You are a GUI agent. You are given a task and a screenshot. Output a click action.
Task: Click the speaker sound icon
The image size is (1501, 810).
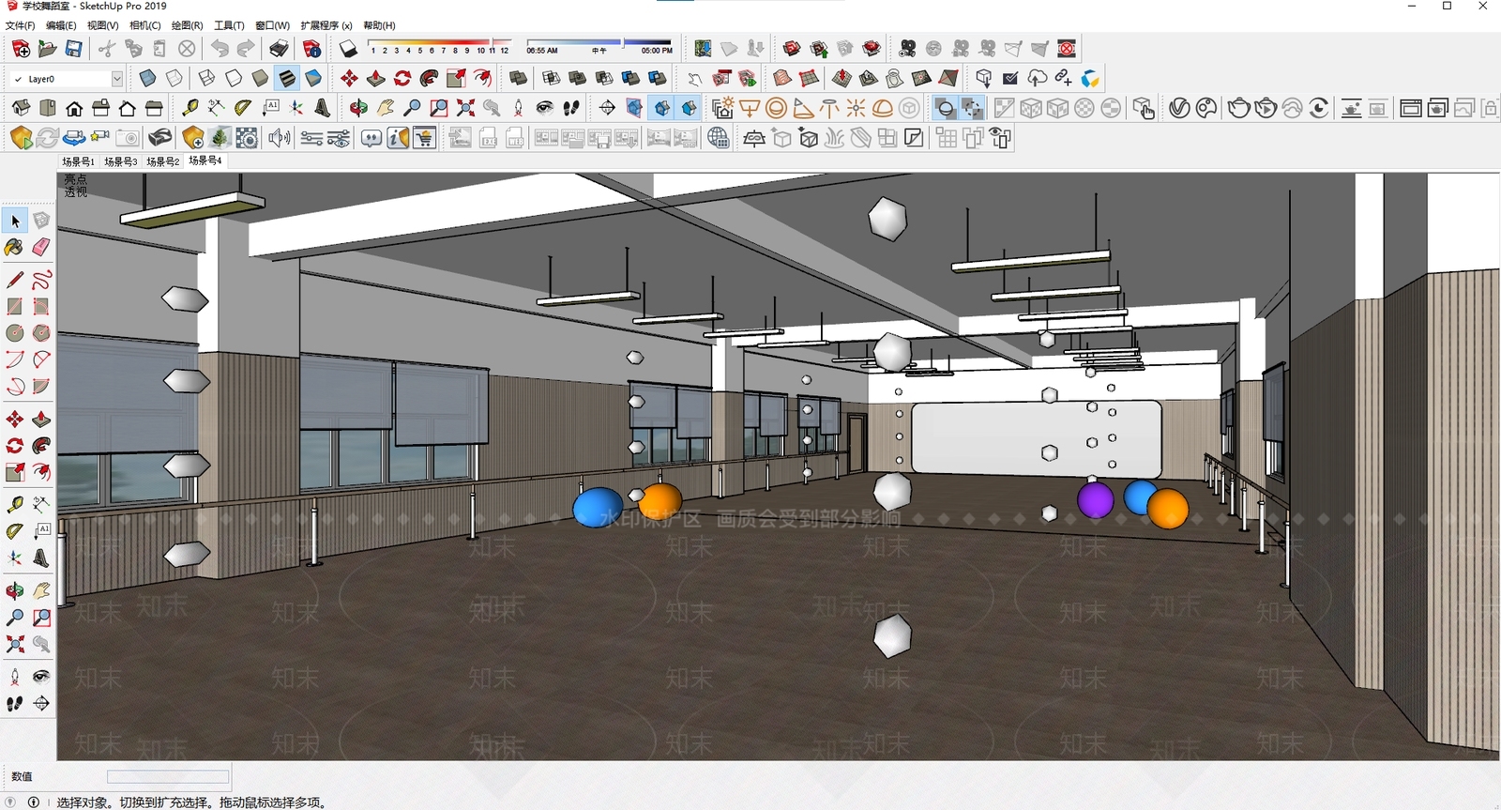pyautogui.click(x=279, y=138)
